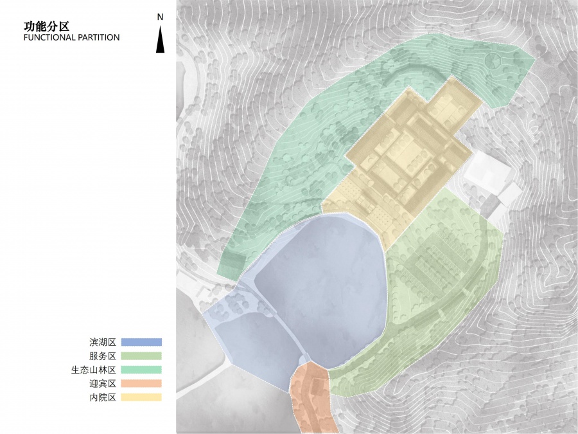Click the 内院区 legend label
The image size is (578, 434).
[x=103, y=397]
